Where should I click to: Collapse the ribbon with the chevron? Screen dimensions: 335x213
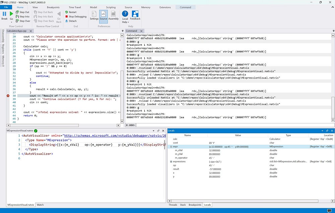click(333, 7)
